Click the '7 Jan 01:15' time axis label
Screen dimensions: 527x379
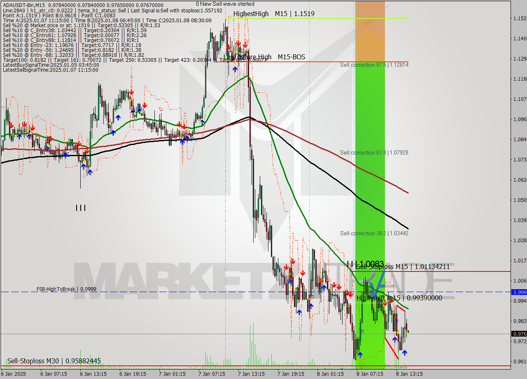tap(173, 374)
